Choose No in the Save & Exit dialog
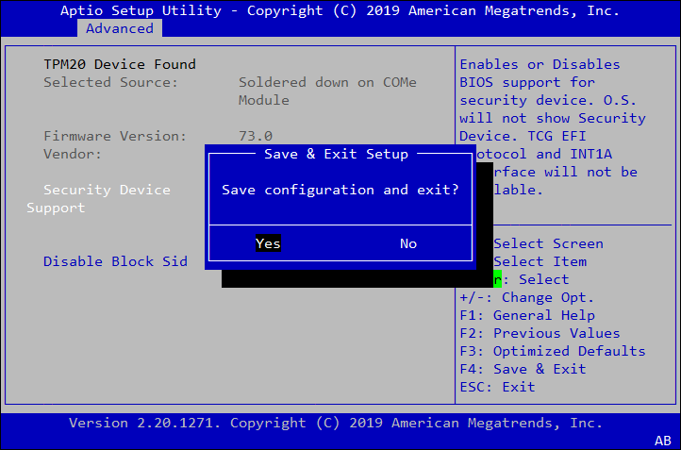Image resolution: width=681 pixels, height=450 pixels. (x=407, y=243)
